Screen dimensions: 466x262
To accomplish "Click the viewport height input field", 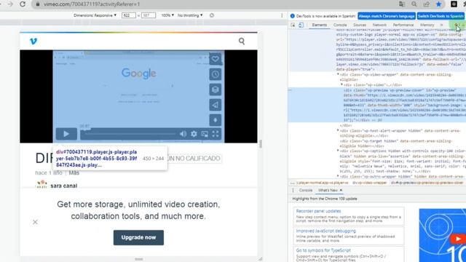I will 149,15.
